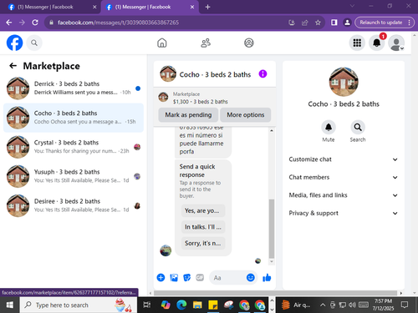Image resolution: width=418 pixels, height=313 pixels.
Task: Click the message input field Aa
Action: [x=229, y=278]
